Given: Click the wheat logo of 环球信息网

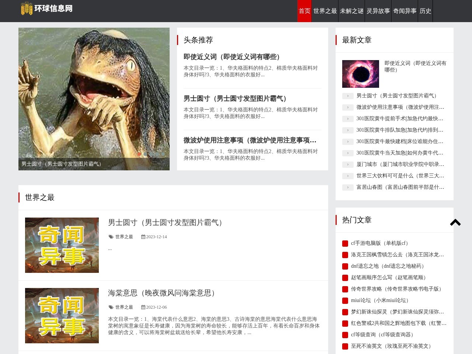Looking at the screenshot, I should pos(27,8).
